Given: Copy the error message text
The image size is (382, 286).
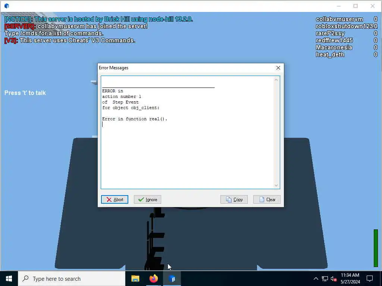Looking at the screenshot, I should (x=234, y=200).
